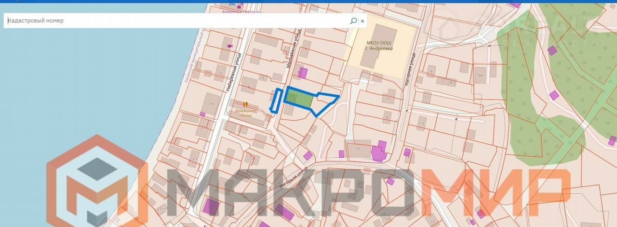Click the purple fish marker on the map
Image resolution: width=617 pixels, height=227 pixels.
[x=230, y=46]
